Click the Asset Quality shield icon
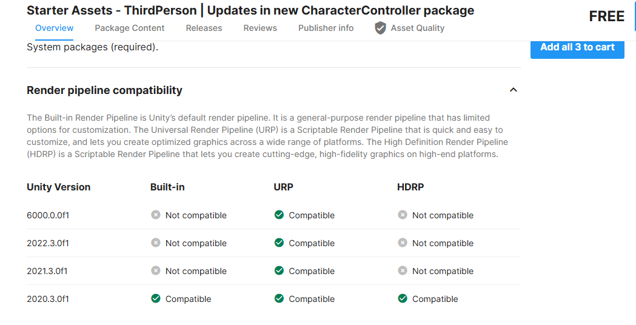The image size is (636, 325). tap(380, 28)
